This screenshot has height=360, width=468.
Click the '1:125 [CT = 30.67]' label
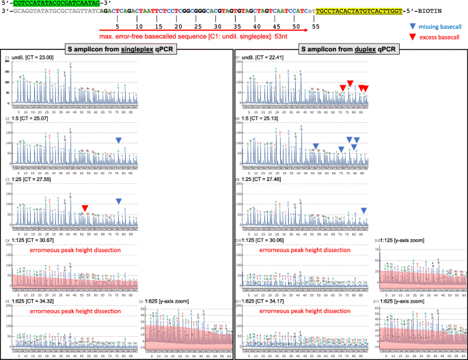click(32, 240)
